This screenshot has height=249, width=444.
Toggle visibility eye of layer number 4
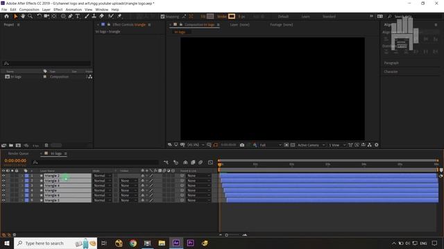pos(3,191)
